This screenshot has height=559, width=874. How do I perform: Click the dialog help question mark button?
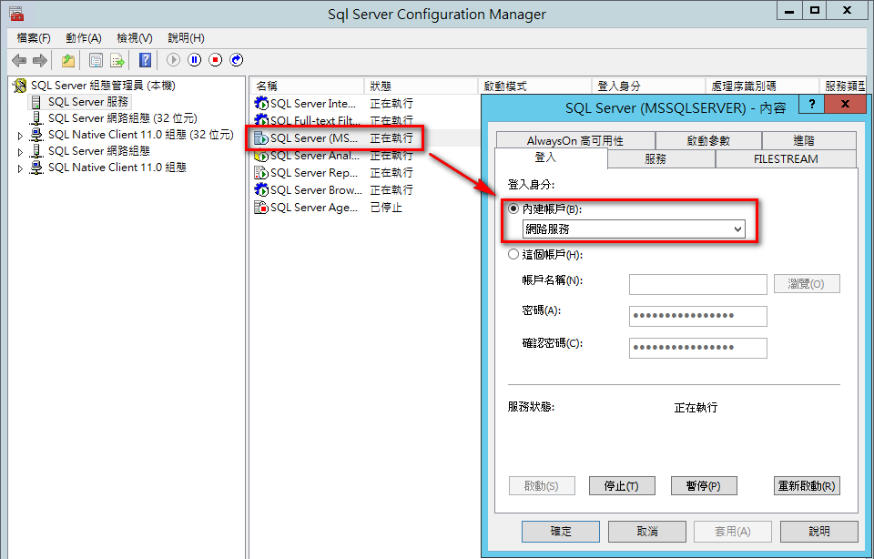coord(811,104)
